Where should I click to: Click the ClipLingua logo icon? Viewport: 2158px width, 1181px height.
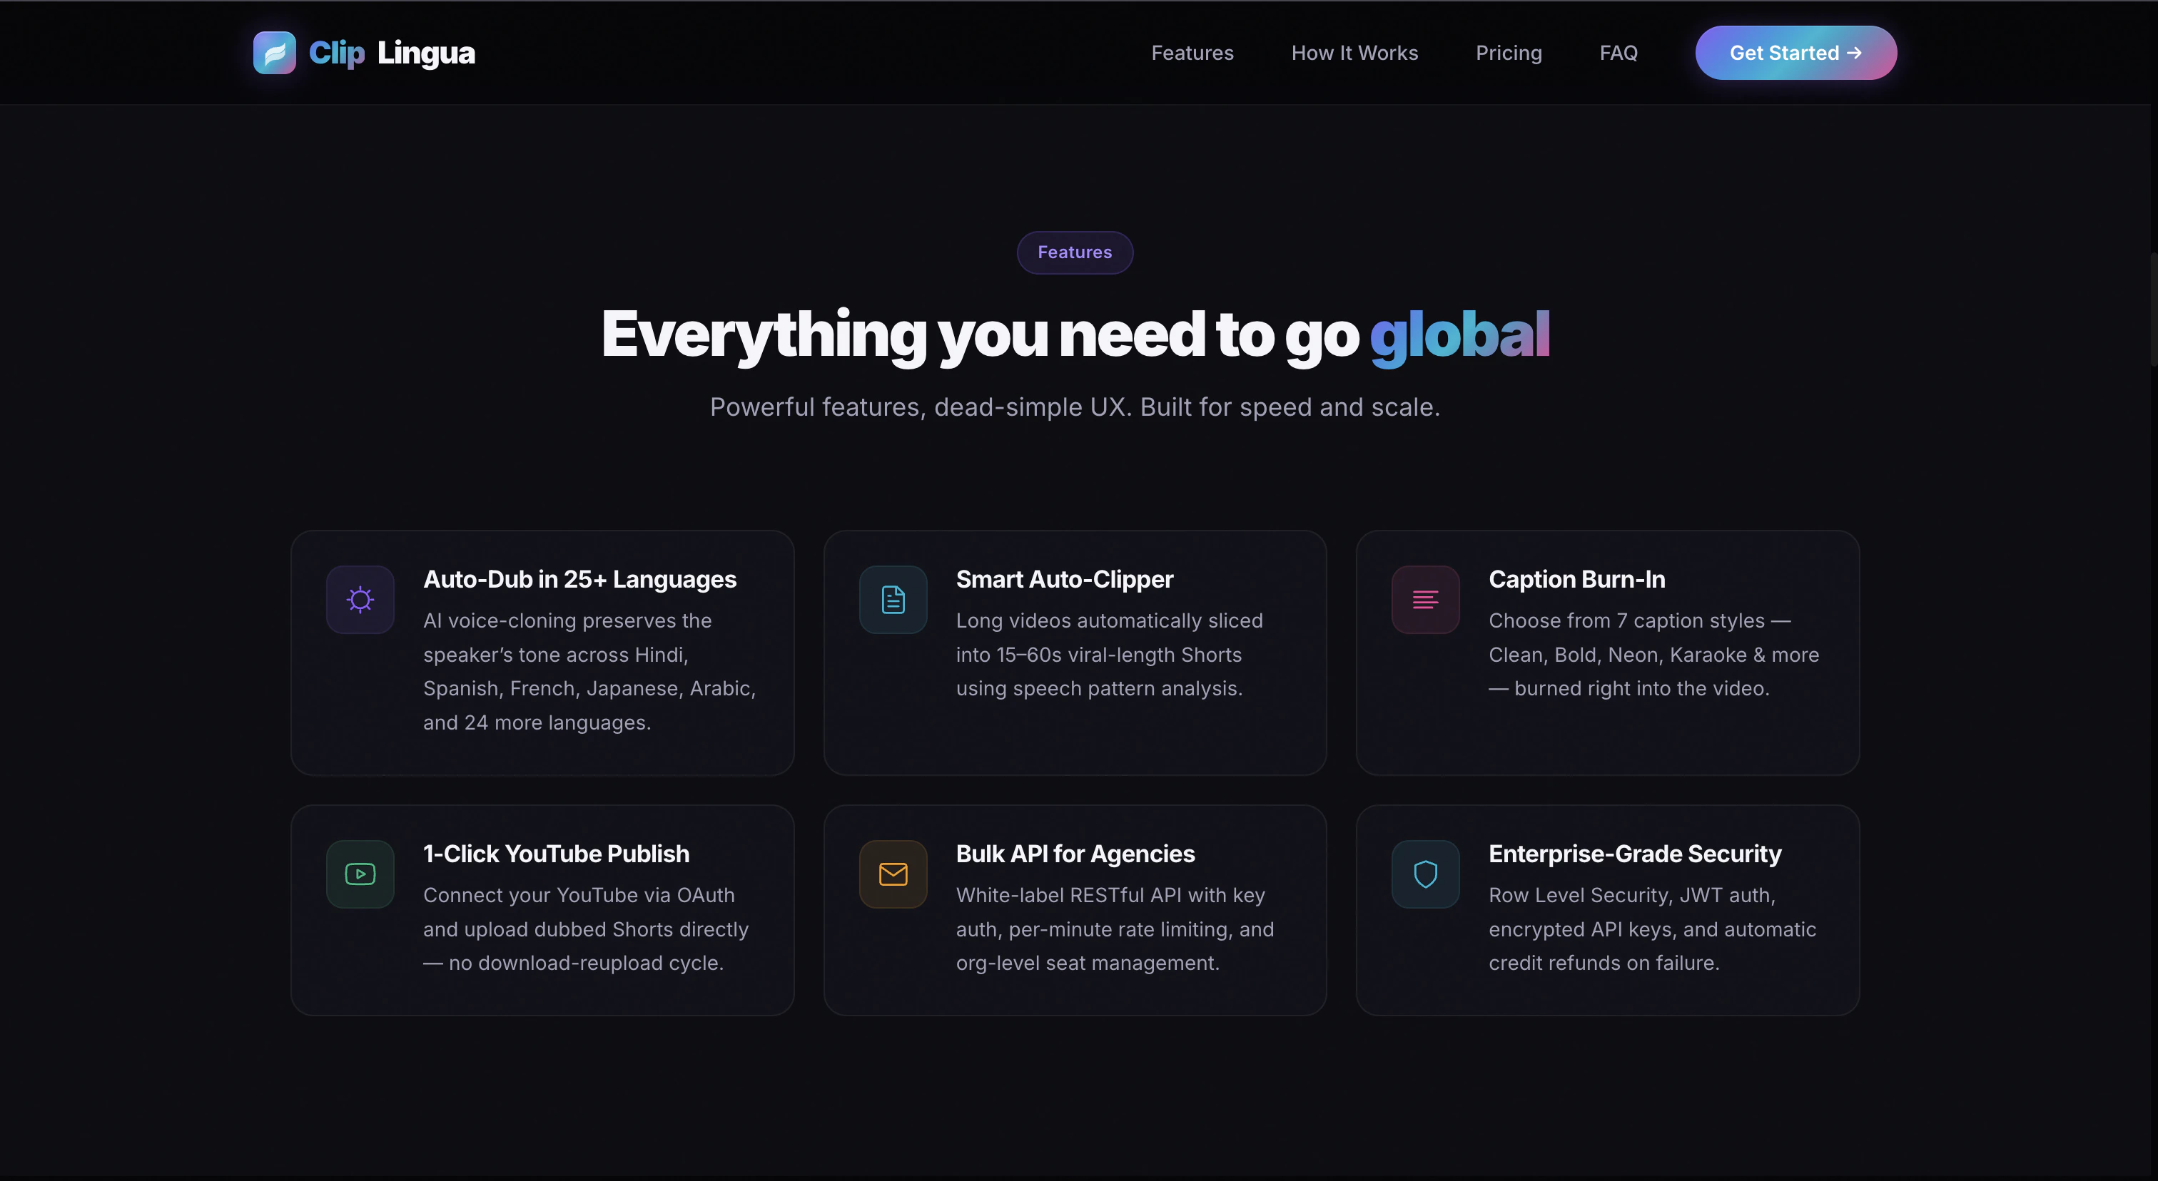(274, 53)
